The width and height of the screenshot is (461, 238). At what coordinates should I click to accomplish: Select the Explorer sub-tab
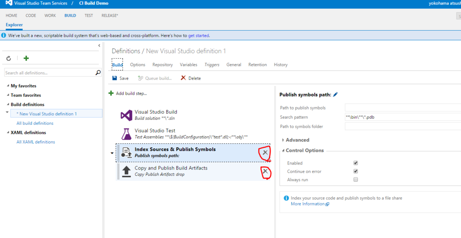pyautogui.click(x=14, y=25)
